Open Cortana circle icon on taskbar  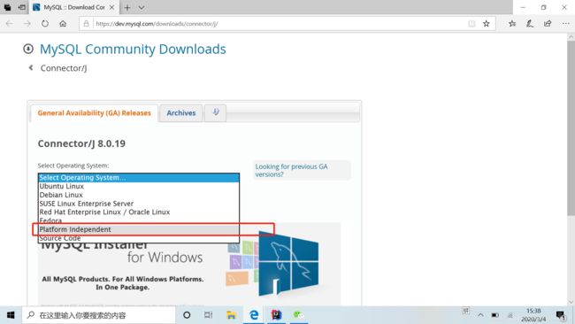coord(187,315)
